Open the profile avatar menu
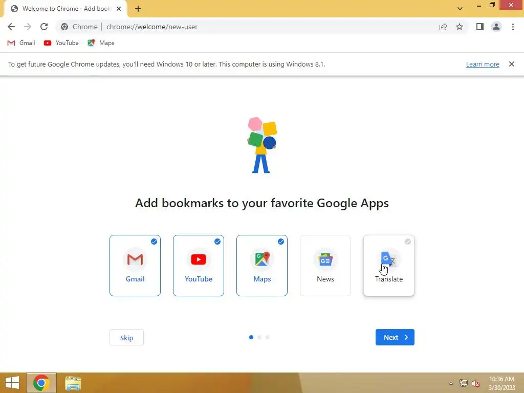Screen dimensions: 524x393 pyautogui.click(x=496, y=27)
